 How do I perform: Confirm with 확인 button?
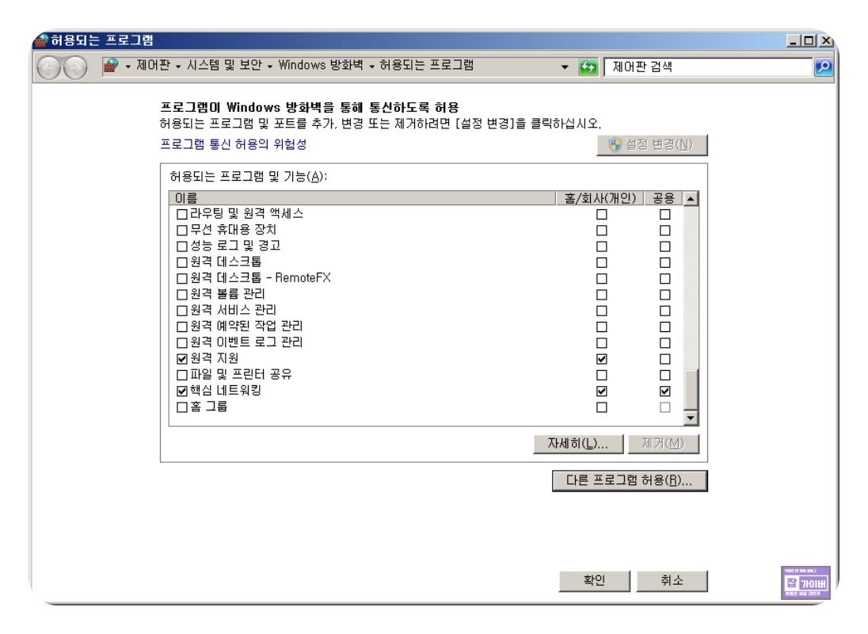[595, 581]
